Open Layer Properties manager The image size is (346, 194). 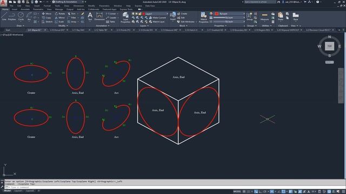[125, 17]
